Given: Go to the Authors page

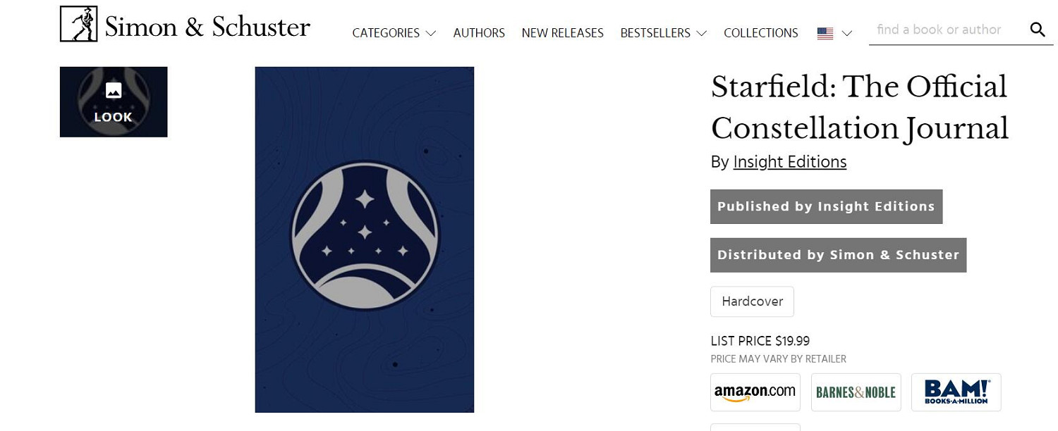Looking at the screenshot, I should [479, 33].
